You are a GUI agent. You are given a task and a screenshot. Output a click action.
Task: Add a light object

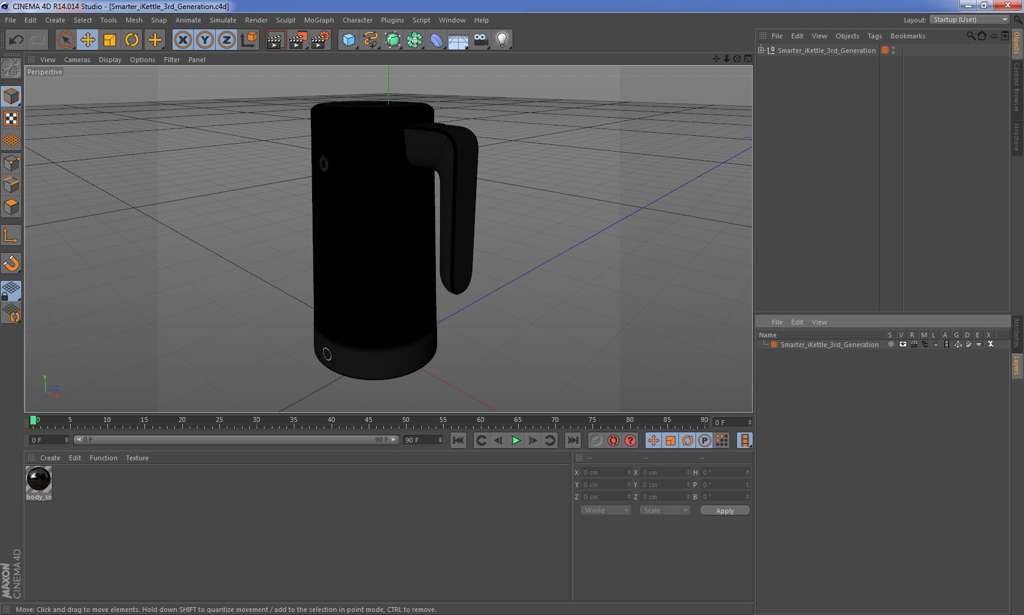tap(502, 40)
